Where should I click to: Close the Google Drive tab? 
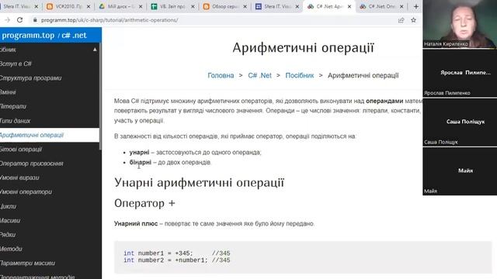tap(141, 6)
